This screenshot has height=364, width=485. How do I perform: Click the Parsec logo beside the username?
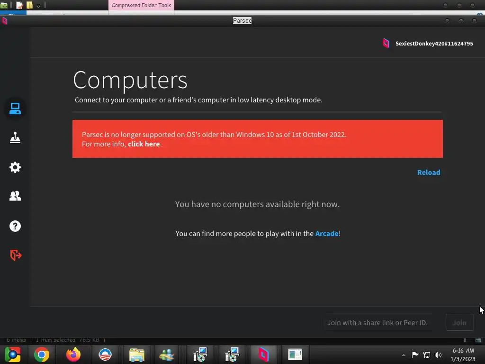click(x=386, y=43)
